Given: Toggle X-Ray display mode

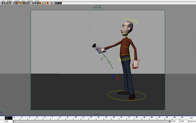Looking at the screenshot, I should 55,3.
